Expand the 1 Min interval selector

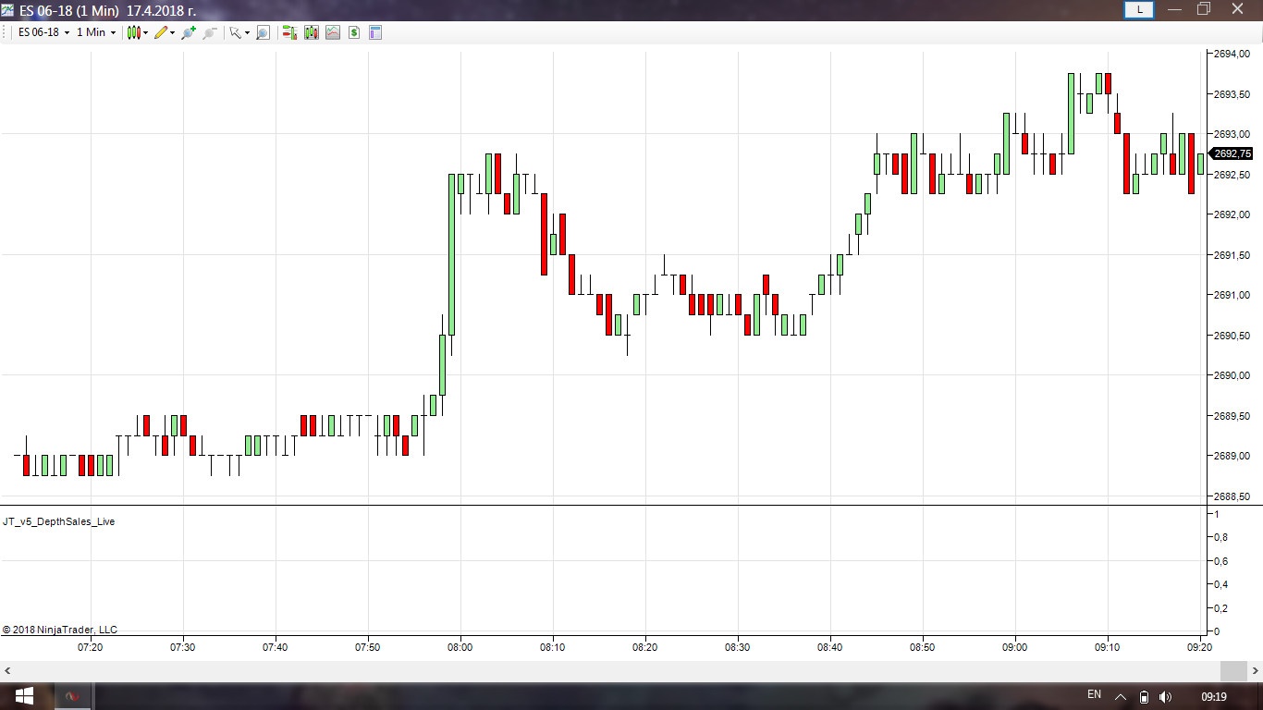point(95,32)
